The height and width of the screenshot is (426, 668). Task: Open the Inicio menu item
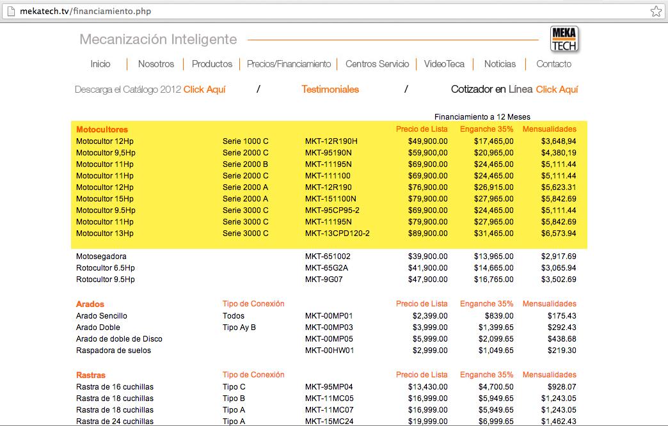click(100, 64)
